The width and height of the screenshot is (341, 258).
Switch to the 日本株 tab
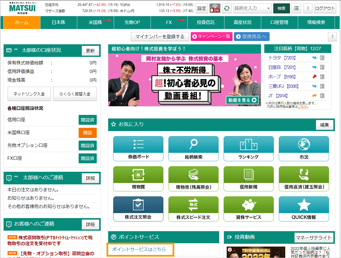coord(59,22)
